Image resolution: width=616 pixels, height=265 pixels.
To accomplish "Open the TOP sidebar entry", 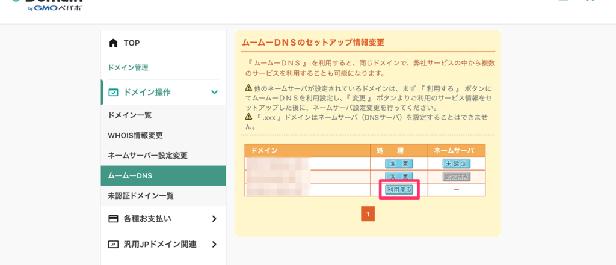I will pos(164,43).
